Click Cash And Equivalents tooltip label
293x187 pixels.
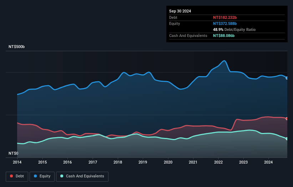[x=188, y=36]
